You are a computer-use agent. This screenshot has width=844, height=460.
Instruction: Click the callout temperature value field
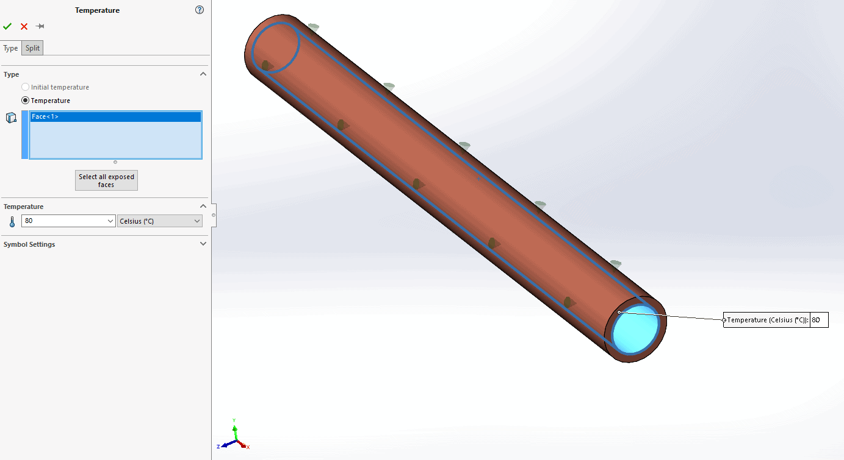pos(819,320)
